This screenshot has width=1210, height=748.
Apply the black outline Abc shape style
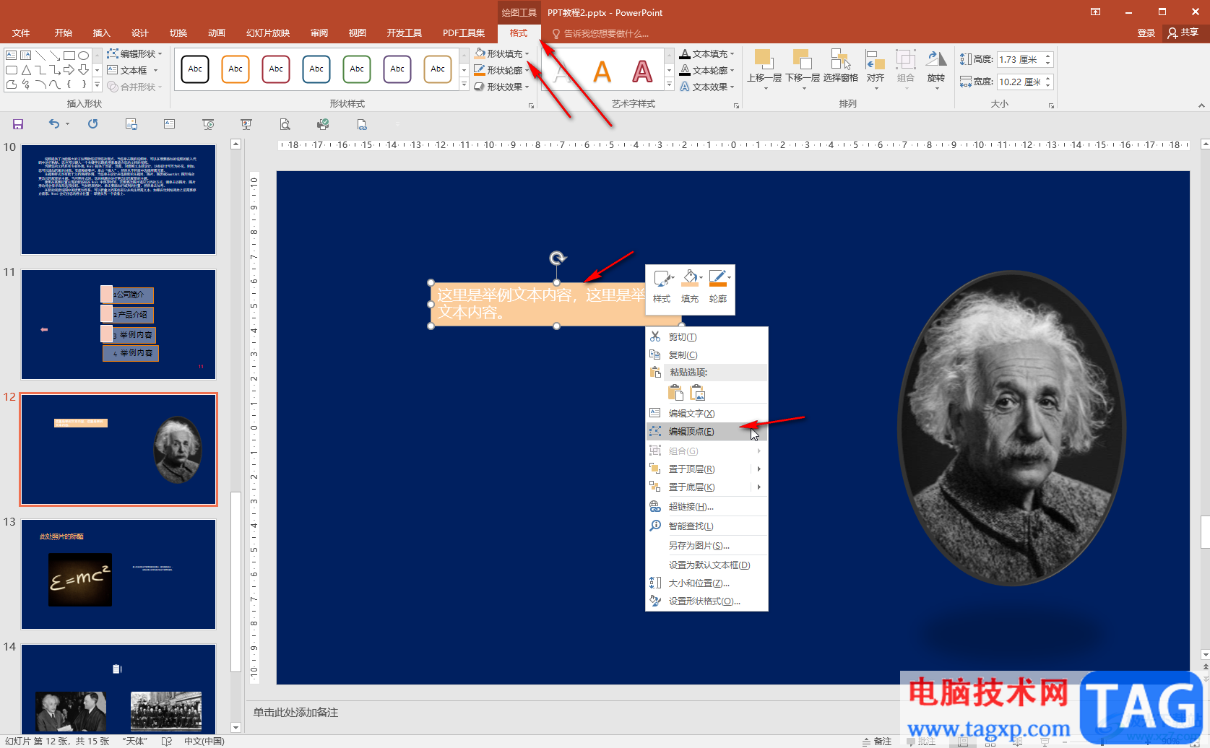point(195,69)
